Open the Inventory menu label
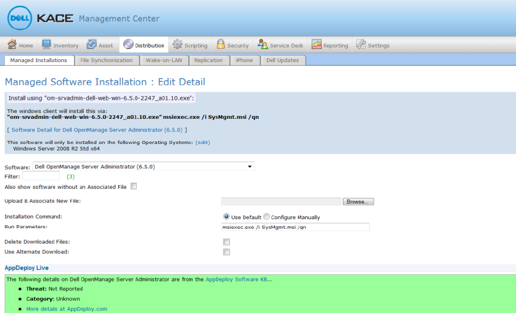The image size is (516, 313). 66,46
